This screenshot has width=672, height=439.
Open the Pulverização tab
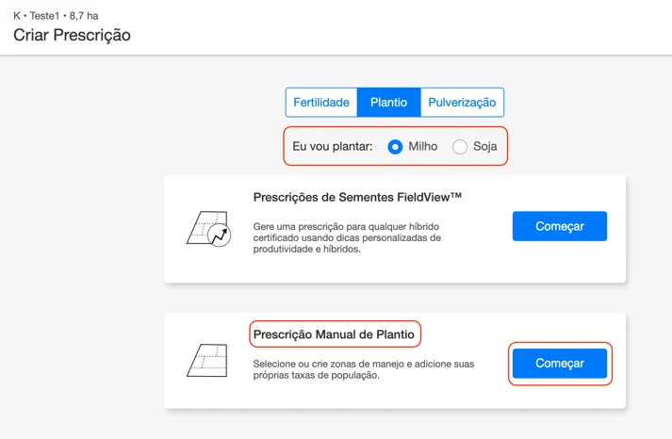click(x=462, y=103)
